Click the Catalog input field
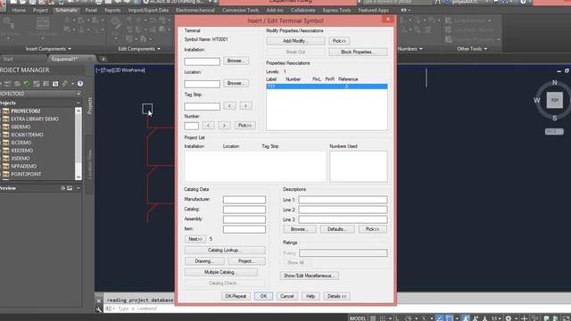Screen dimensions: 571x321 click(244, 210)
